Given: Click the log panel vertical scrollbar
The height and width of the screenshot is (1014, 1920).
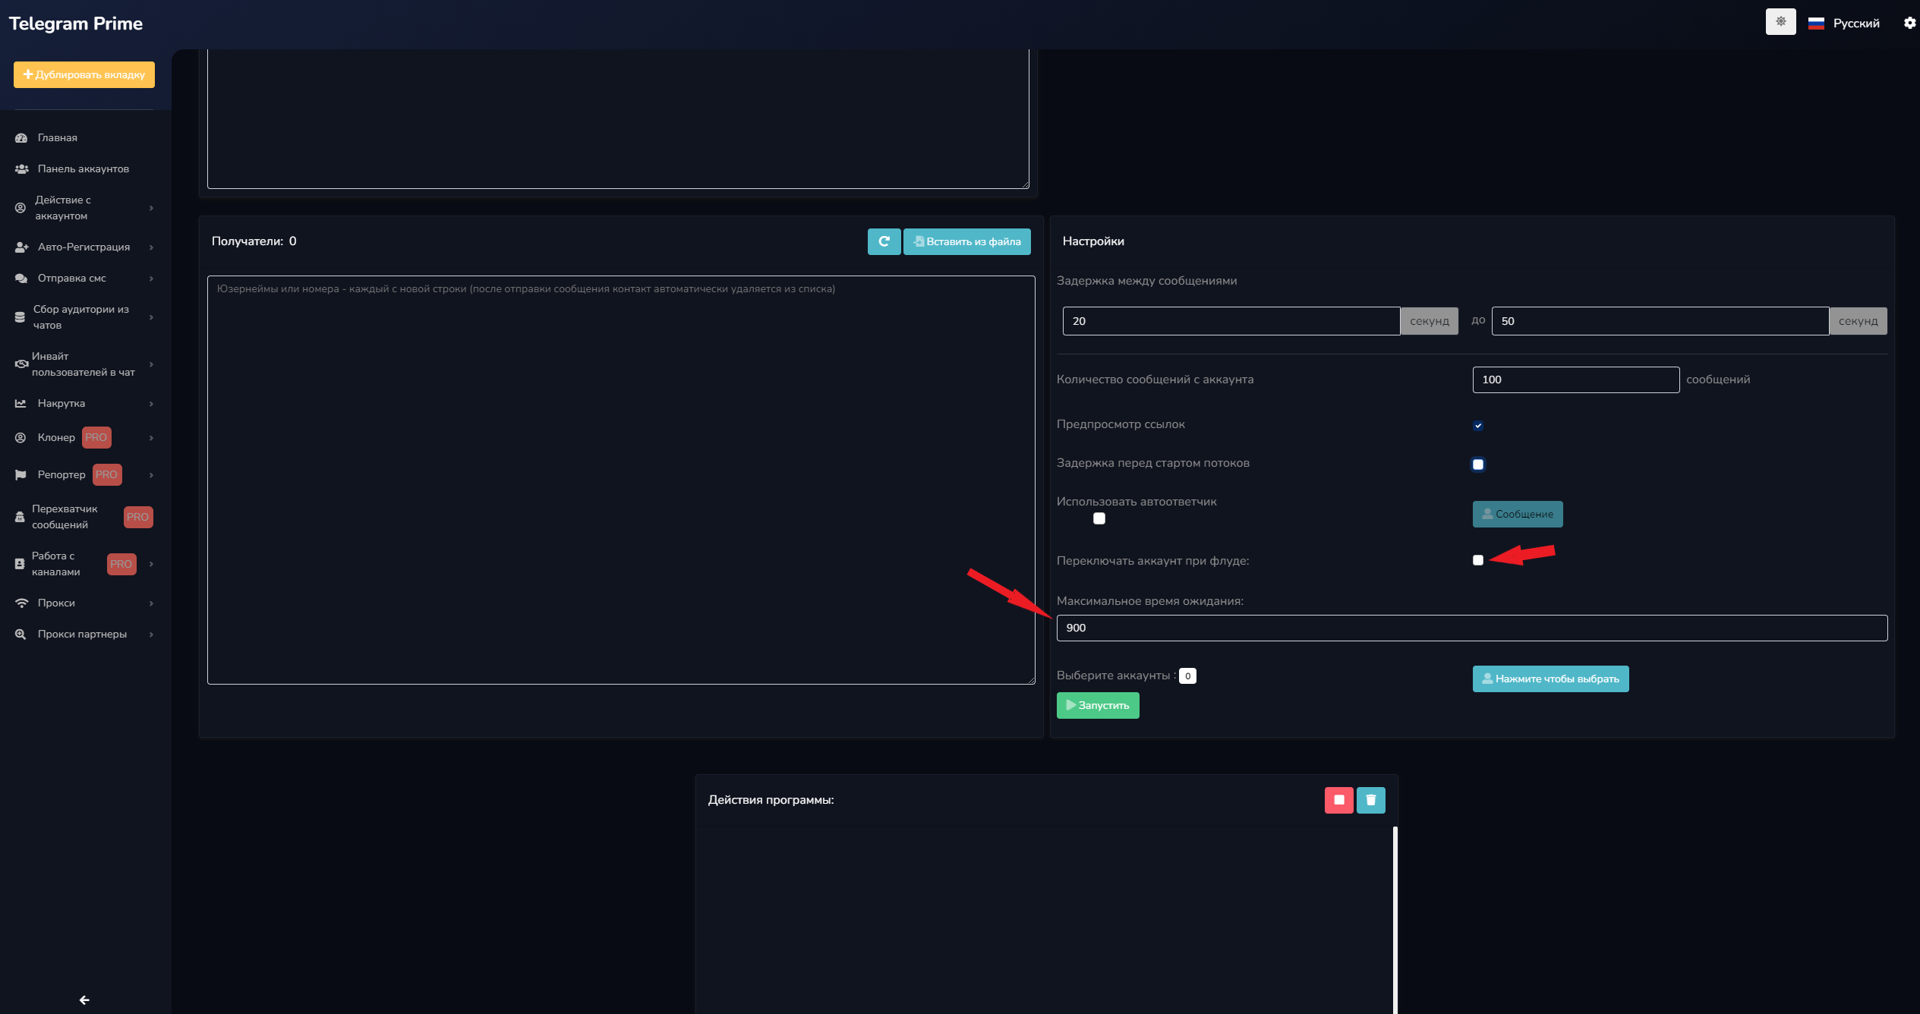Looking at the screenshot, I should (1395, 918).
